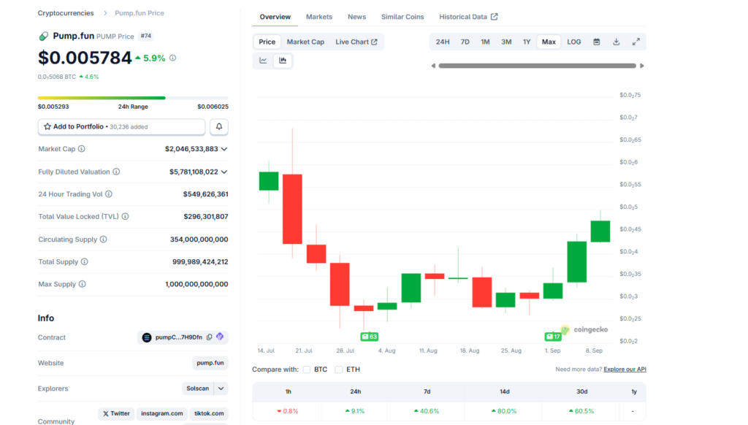Open the Solscan explorers dropdown
This screenshot has width=748, height=425.
point(205,388)
